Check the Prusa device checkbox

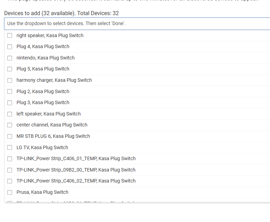point(10,192)
